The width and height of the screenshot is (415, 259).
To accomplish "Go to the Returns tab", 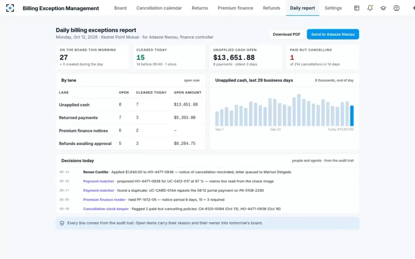I will pyautogui.click(x=200, y=8).
